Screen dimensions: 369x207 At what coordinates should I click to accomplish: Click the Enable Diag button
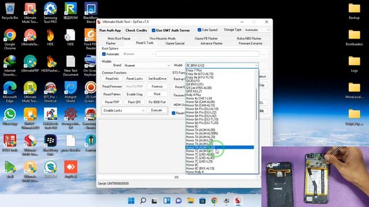click(x=134, y=94)
